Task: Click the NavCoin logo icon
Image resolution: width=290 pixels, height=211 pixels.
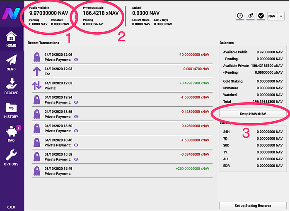Action: click(x=11, y=14)
